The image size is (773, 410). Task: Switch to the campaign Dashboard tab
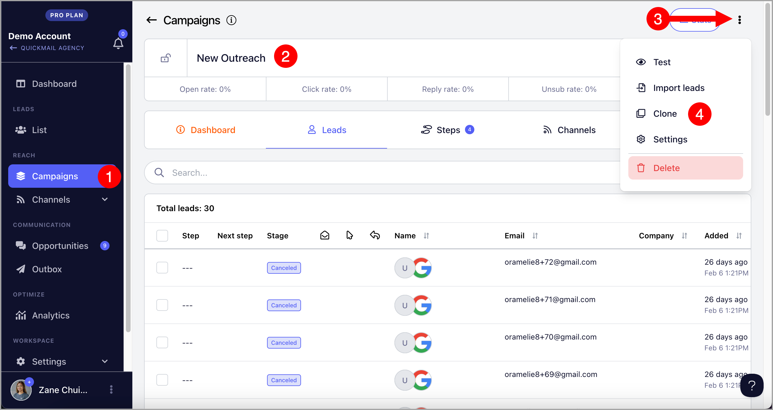206,130
